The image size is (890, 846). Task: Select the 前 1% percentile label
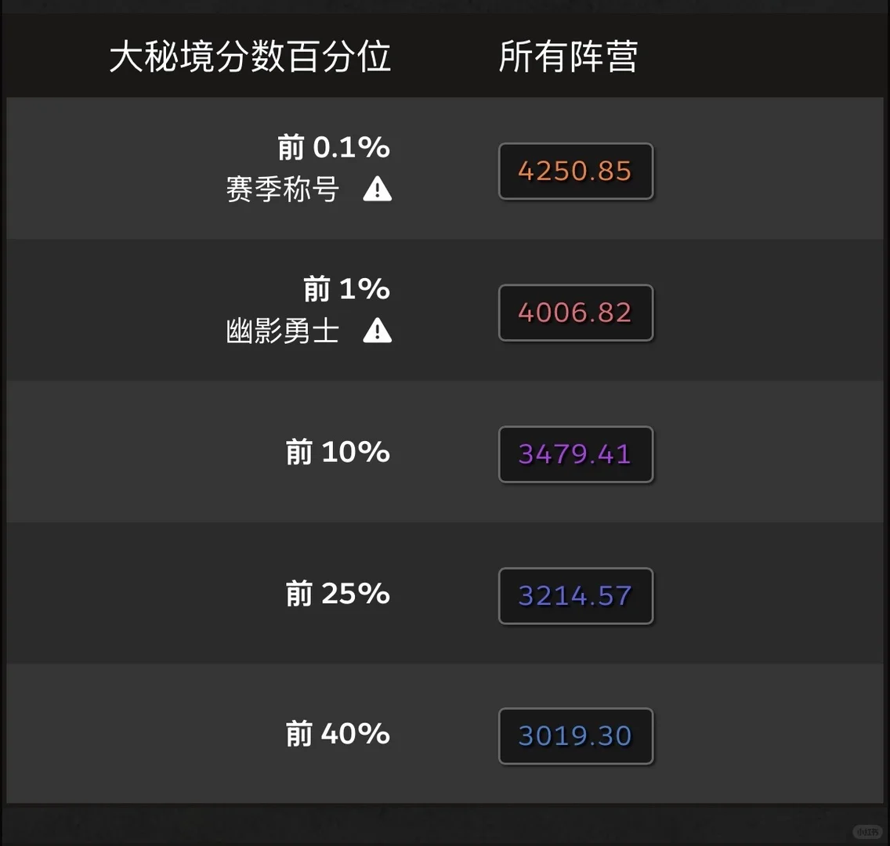coord(346,289)
